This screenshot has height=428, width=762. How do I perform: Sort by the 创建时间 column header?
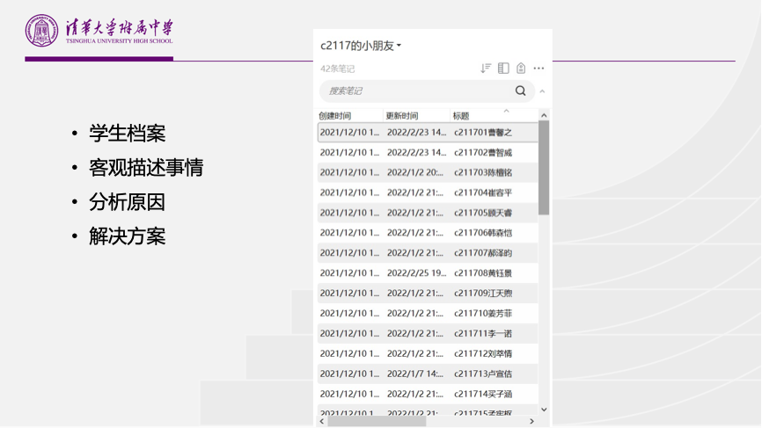[335, 115]
